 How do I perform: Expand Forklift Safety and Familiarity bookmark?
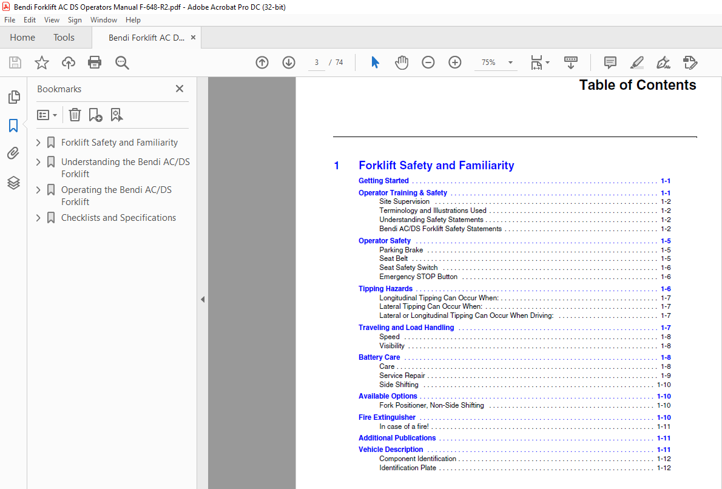38,143
